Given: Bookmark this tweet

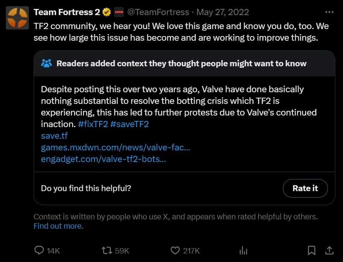Looking at the screenshot, I should pos(311,251).
